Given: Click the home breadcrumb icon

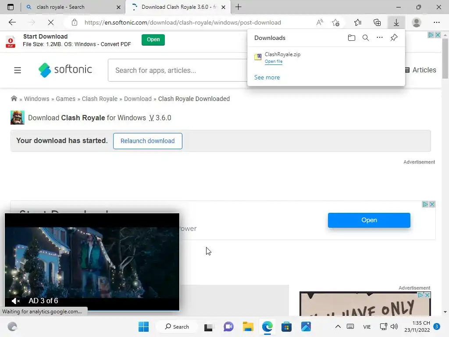Looking at the screenshot, I should click(x=14, y=99).
